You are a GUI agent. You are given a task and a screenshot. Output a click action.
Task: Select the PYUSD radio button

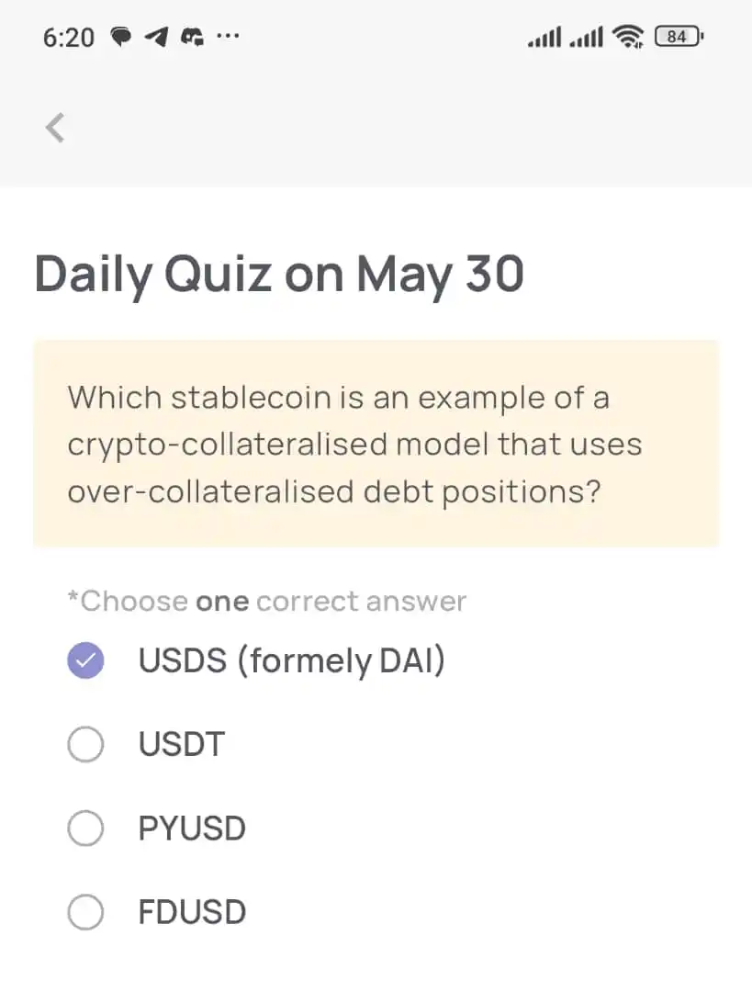point(85,829)
